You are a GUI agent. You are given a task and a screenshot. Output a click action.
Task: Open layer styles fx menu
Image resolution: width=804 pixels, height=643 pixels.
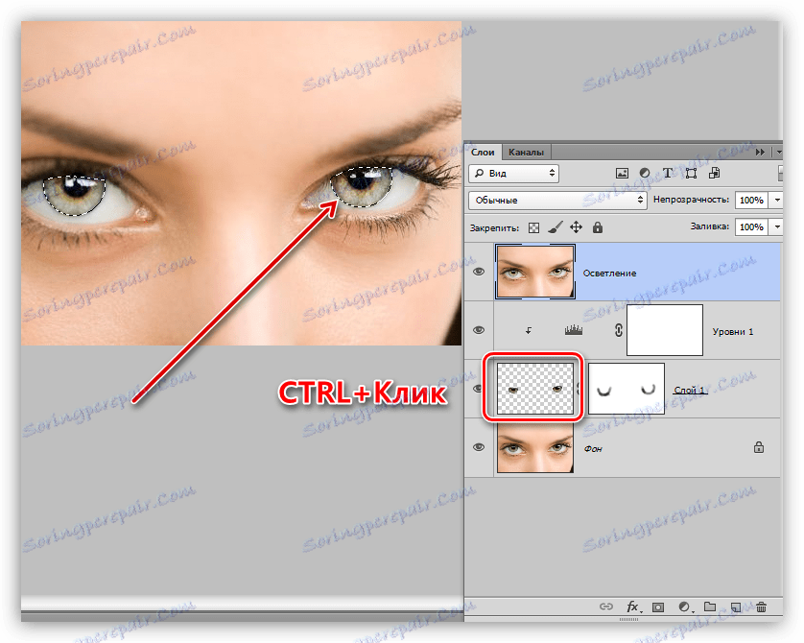coord(632,607)
